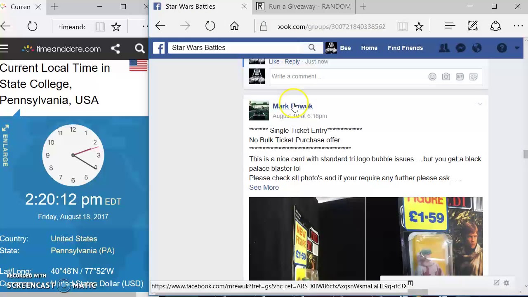Open Facebook friend requests icon

[444, 48]
